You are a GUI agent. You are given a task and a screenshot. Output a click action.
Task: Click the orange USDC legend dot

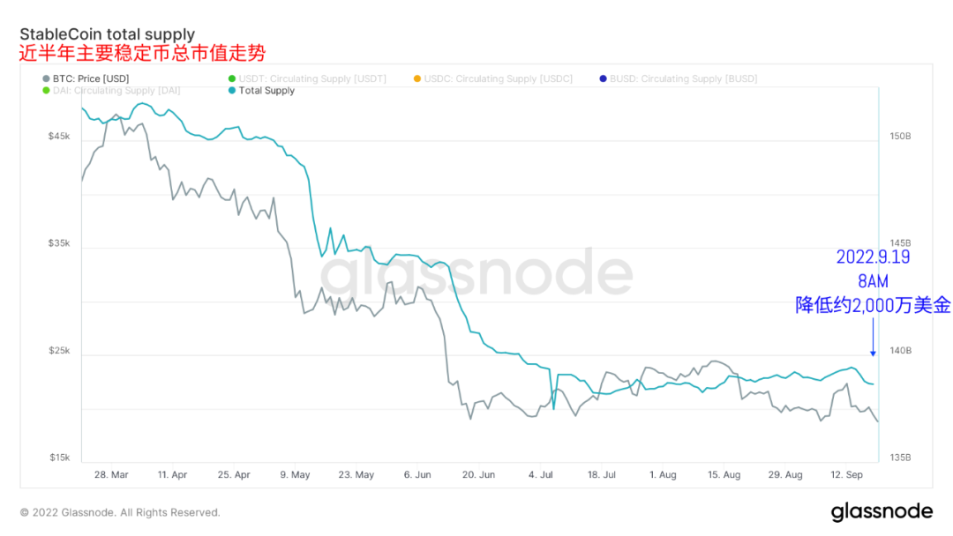coord(416,79)
